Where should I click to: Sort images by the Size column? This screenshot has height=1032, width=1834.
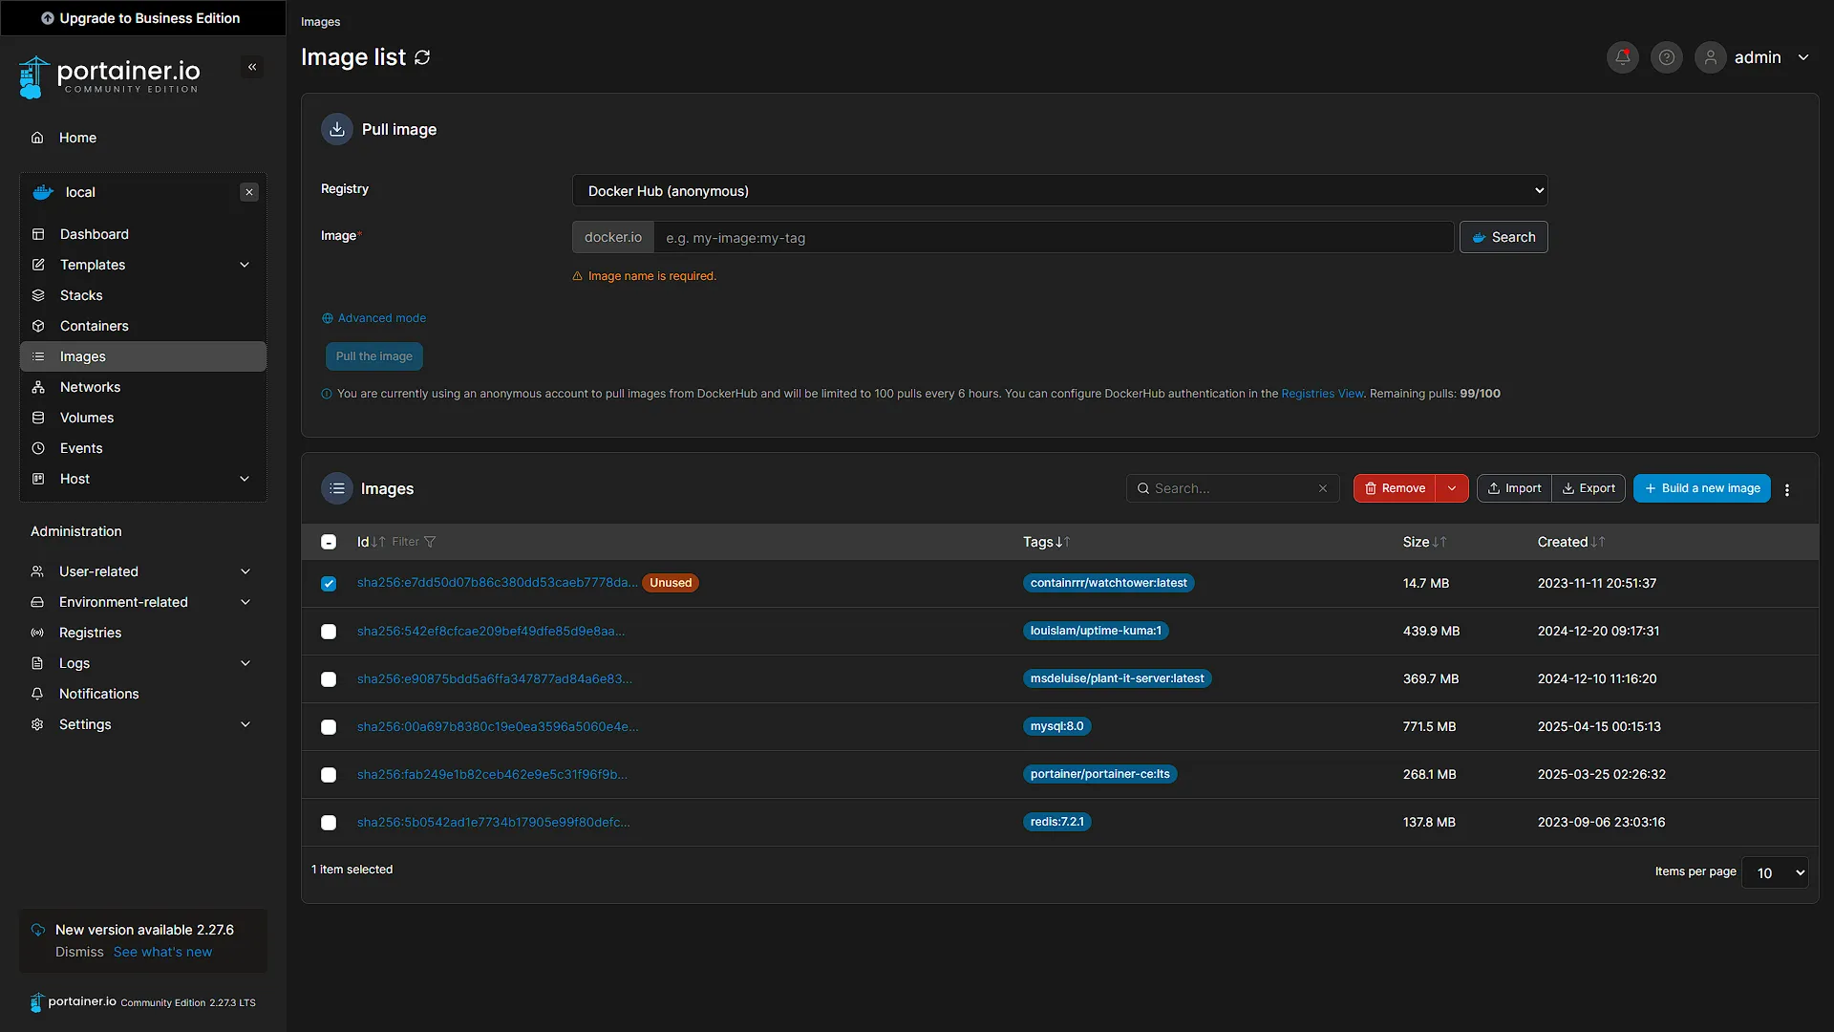(x=1424, y=542)
